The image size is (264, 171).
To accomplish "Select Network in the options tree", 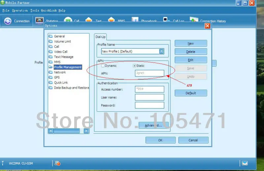I will pyautogui.click(x=60, y=72).
